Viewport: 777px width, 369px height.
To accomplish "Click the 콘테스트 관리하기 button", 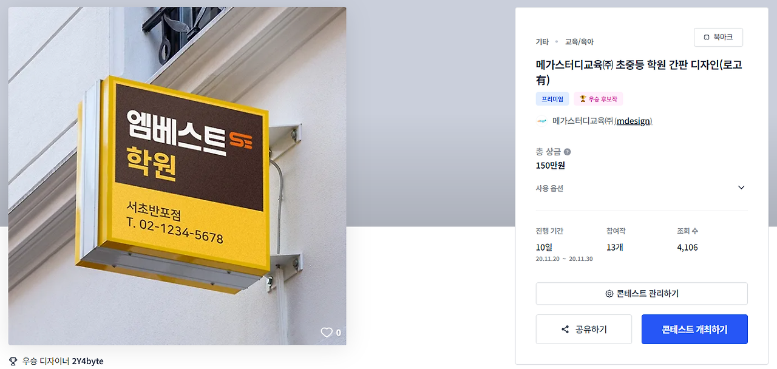I will pos(642,294).
